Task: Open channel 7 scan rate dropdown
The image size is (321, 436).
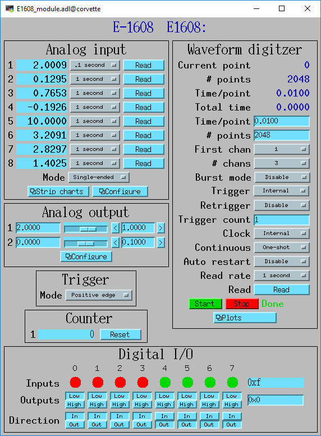Action: point(95,149)
